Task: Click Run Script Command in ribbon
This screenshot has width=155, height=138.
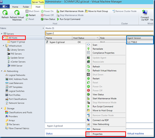Action: [69, 19]
